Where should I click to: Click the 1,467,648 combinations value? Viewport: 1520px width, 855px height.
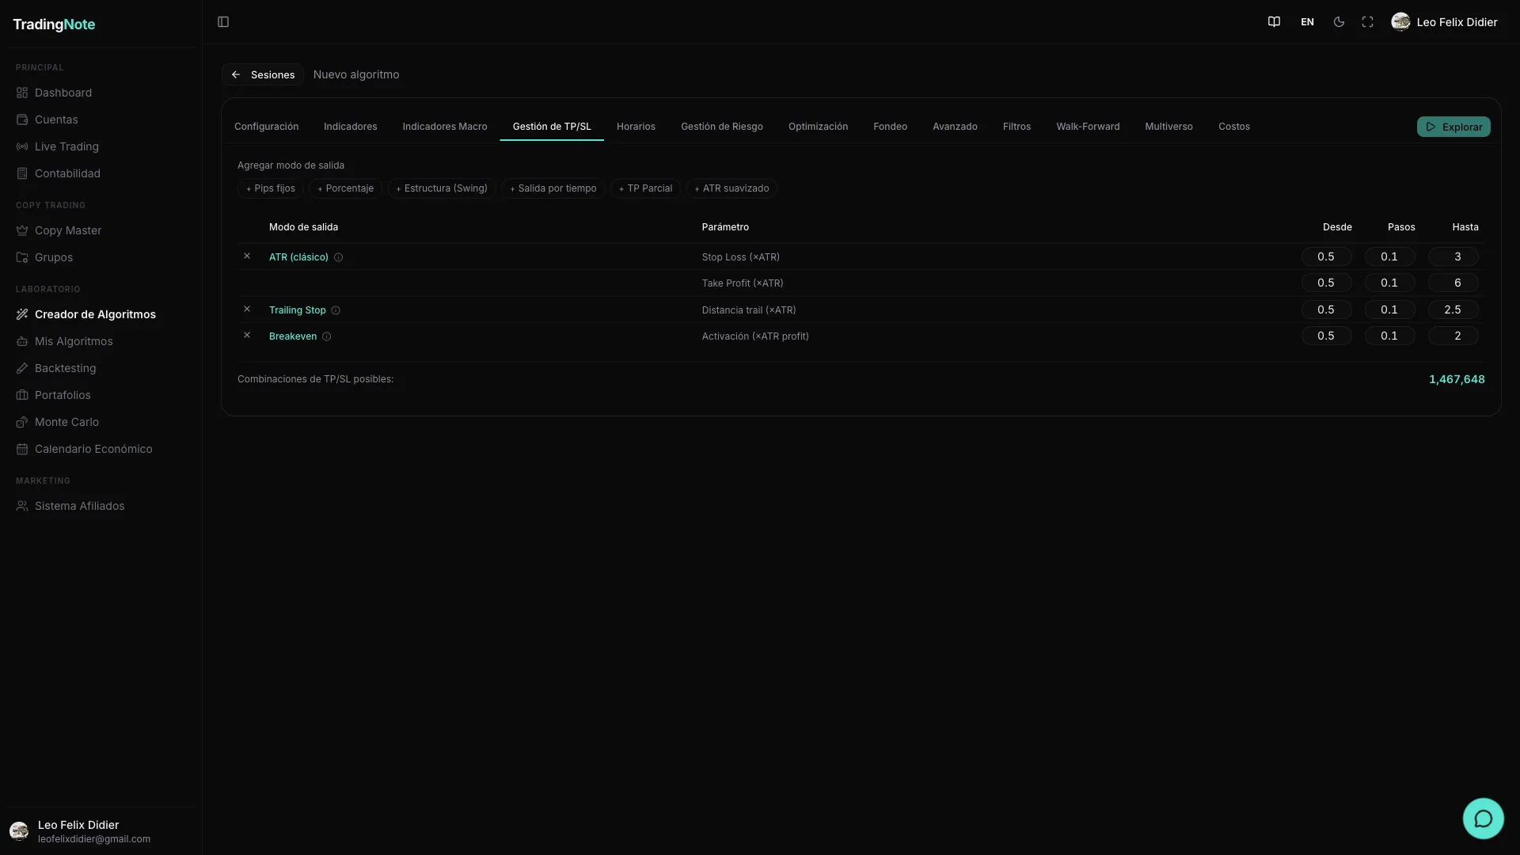[x=1457, y=379]
